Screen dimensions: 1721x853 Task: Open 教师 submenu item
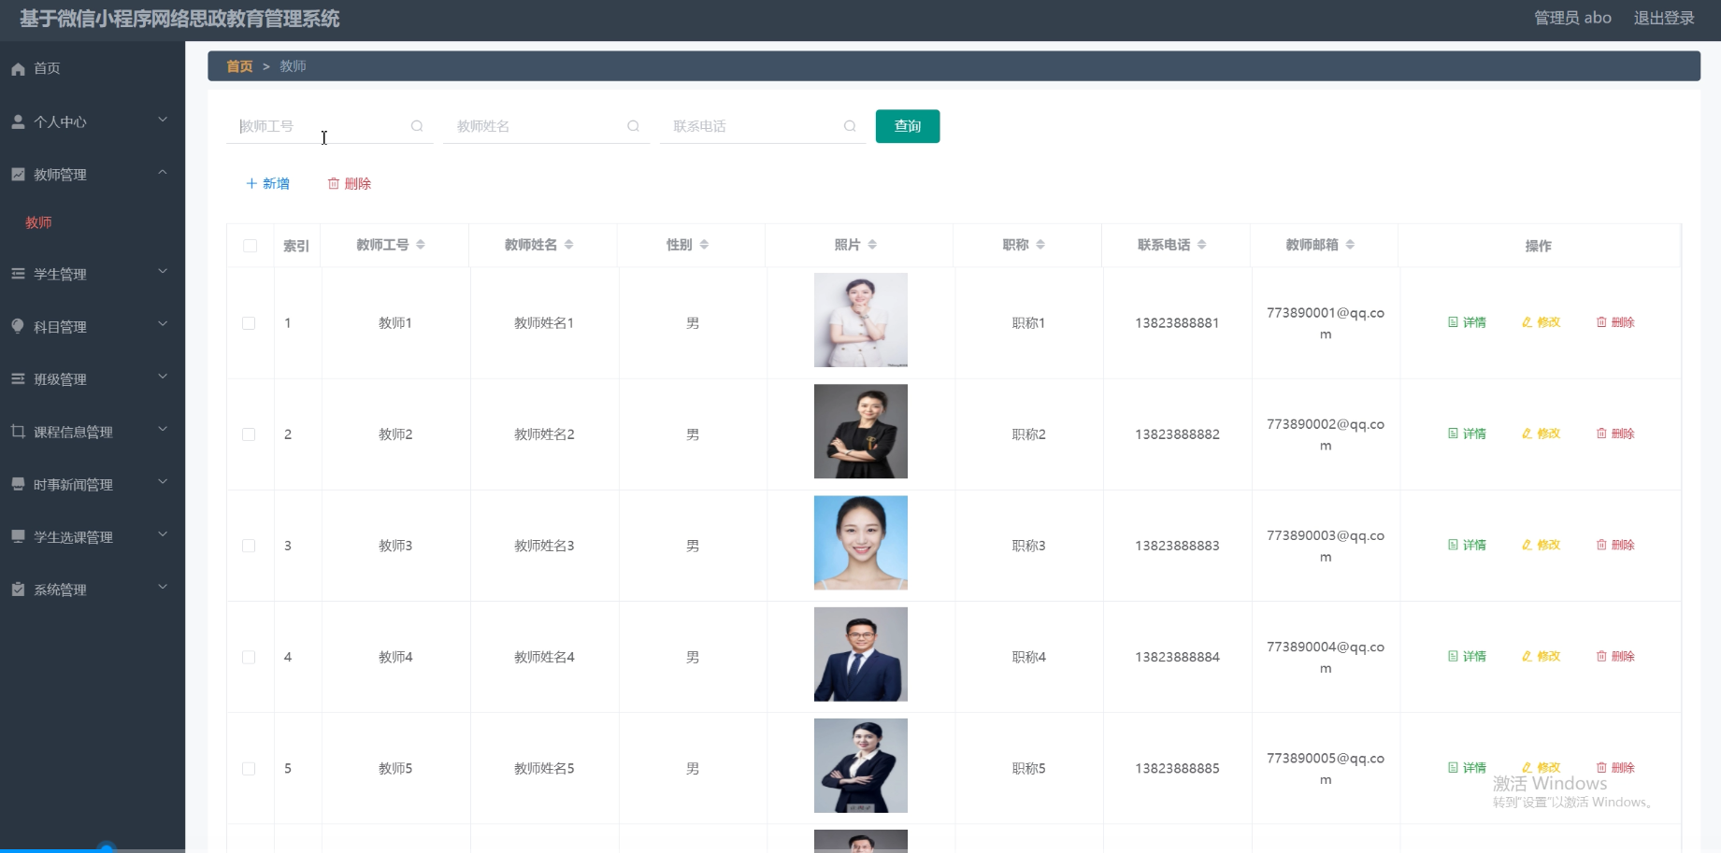38,222
